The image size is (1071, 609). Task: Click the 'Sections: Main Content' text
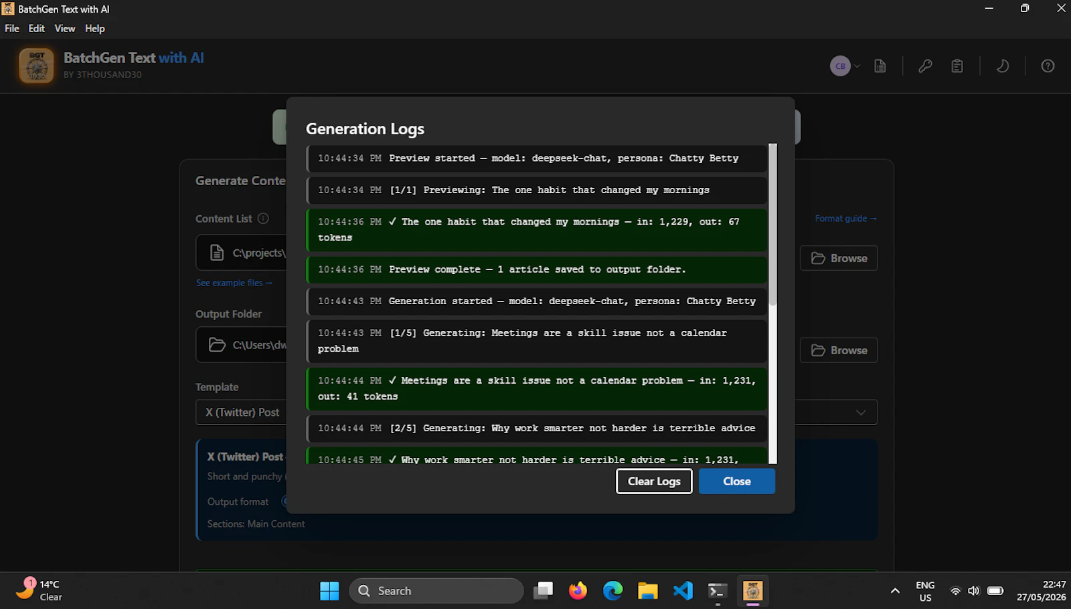click(256, 524)
